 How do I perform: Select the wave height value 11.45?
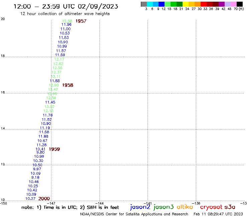50,102
